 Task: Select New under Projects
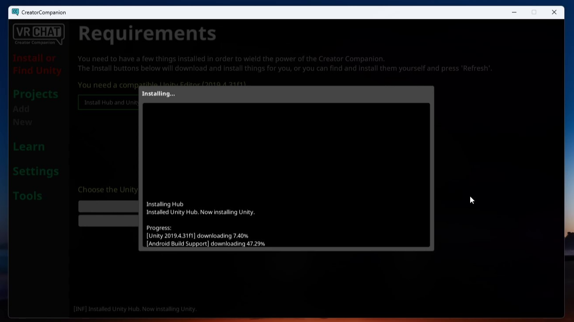click(22, 122)
